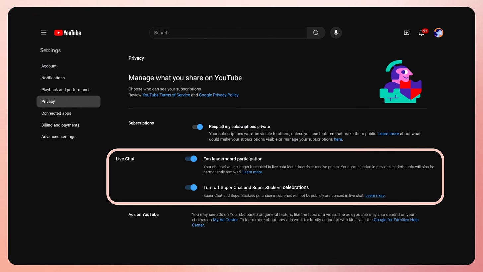Screen dimensions: 483x272
Task: Open Billing and payments section
Action: coord(68,125)
